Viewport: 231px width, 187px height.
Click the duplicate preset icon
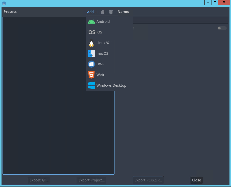(x=103, y=12)
